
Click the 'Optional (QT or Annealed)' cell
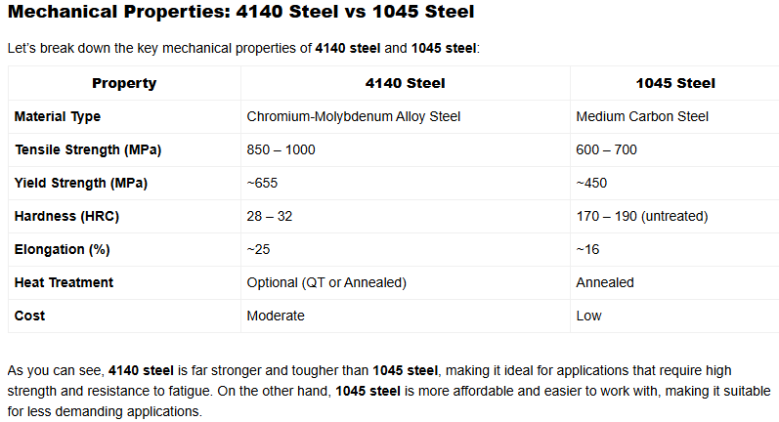pos(326,282)
